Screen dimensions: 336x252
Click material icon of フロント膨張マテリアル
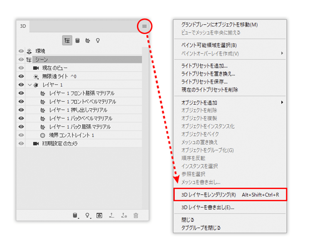pos(43,93)
